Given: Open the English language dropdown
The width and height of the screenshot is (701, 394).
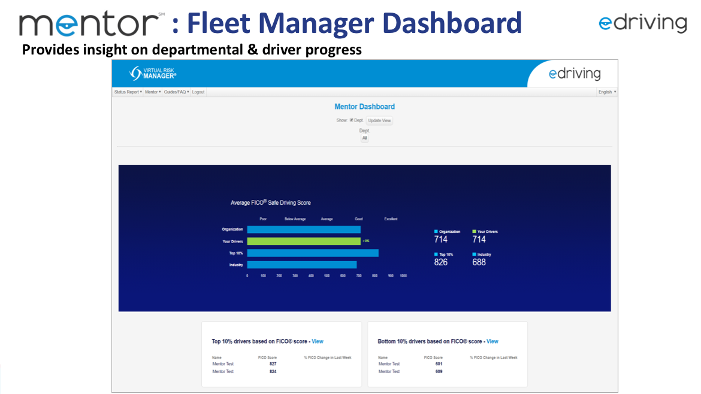Looking at the screenshot, I should (x=607, y=92).
